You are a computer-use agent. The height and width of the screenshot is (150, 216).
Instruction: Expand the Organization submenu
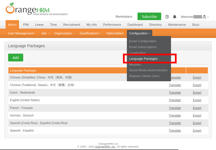64,33
